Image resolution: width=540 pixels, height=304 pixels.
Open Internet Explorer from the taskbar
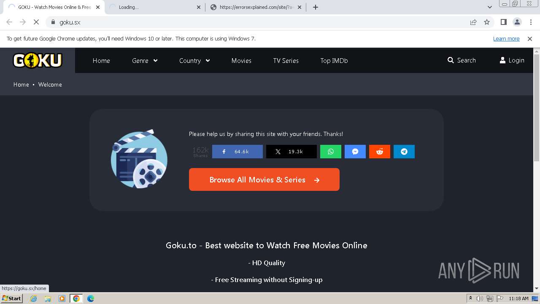(34, 299)
